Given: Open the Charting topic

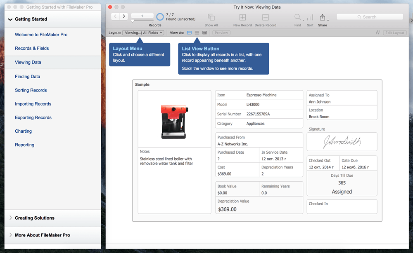Looking at the screenshot, I should coord(23,131).
